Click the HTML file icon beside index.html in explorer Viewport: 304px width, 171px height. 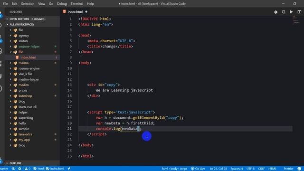point(17,57)
